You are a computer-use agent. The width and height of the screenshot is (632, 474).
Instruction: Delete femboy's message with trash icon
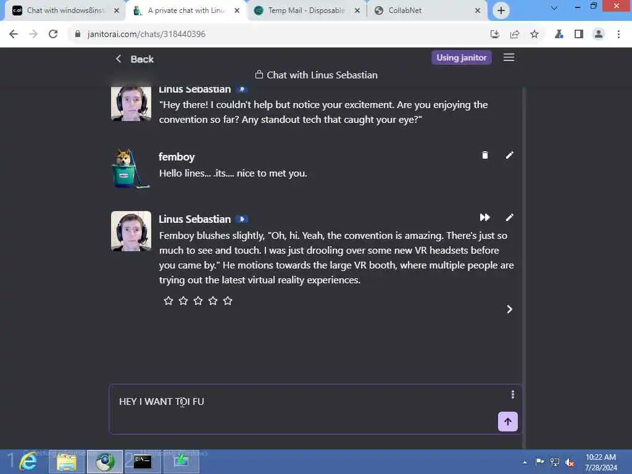(x=485, y=155)
